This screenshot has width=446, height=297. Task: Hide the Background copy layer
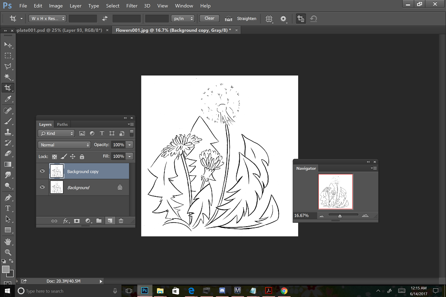[x=42, y=171]
